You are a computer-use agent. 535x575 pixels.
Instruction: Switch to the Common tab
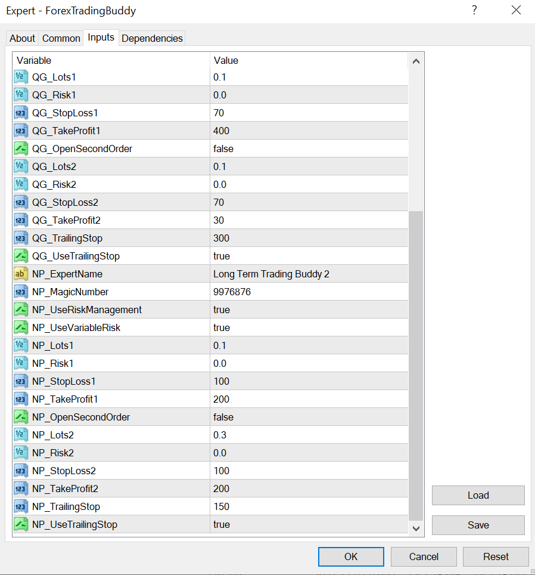pyautogui.click(x=61, y=38)
